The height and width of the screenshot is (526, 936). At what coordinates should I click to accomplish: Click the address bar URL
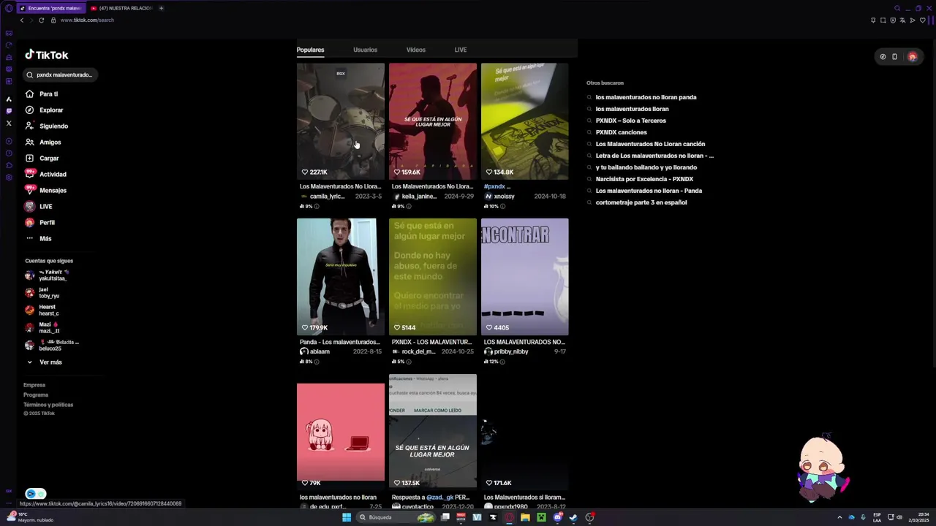coord(87,20)
